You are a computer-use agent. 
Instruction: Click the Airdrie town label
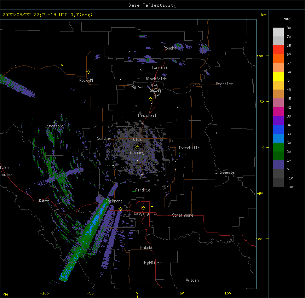pyautogui.click(x=143, y=190)
